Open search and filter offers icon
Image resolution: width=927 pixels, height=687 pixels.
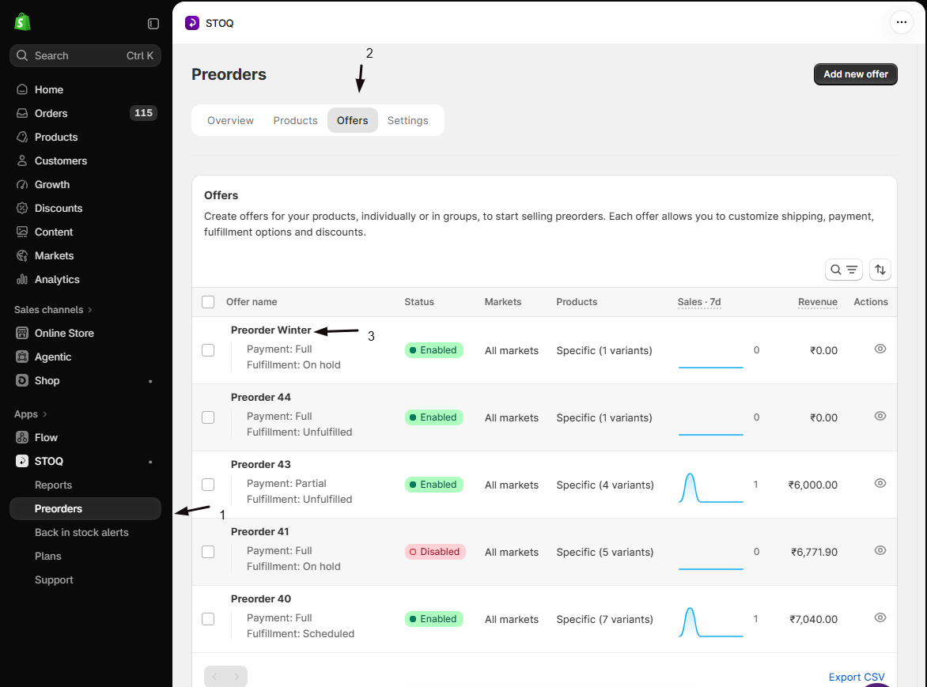(x=843, y=270)
